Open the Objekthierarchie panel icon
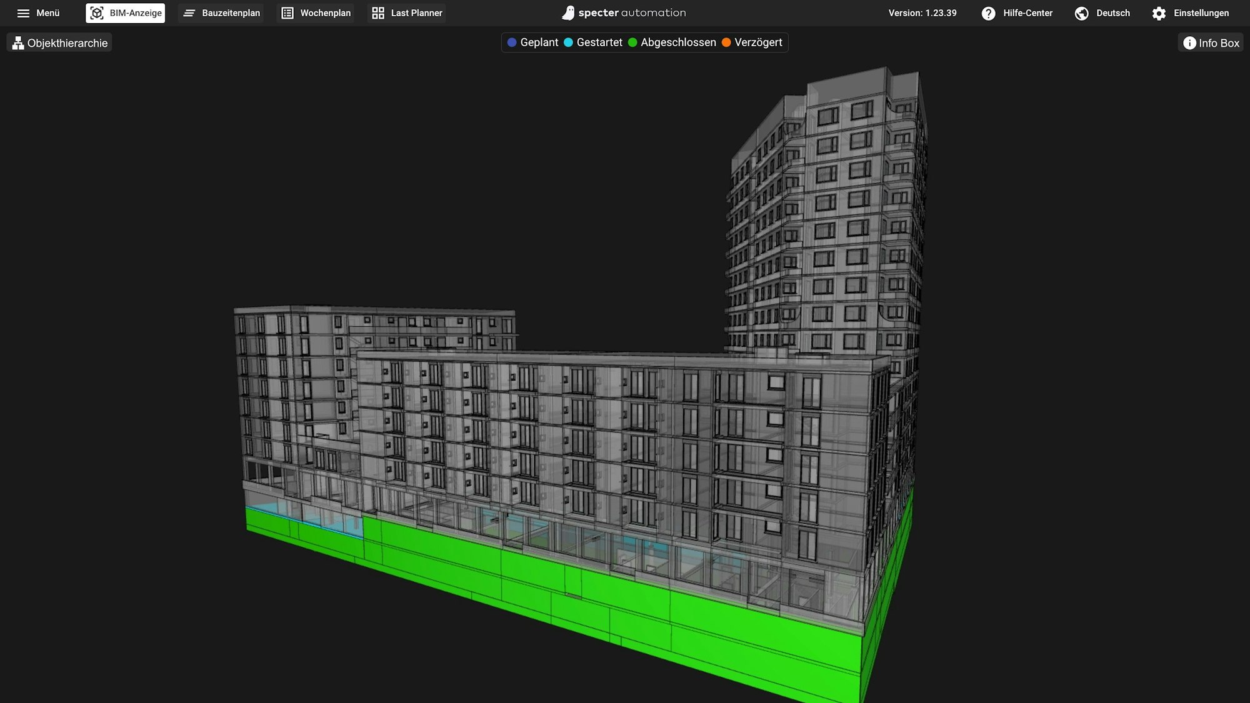Viewport: 1250px width, 703px height. click(17, 42)
